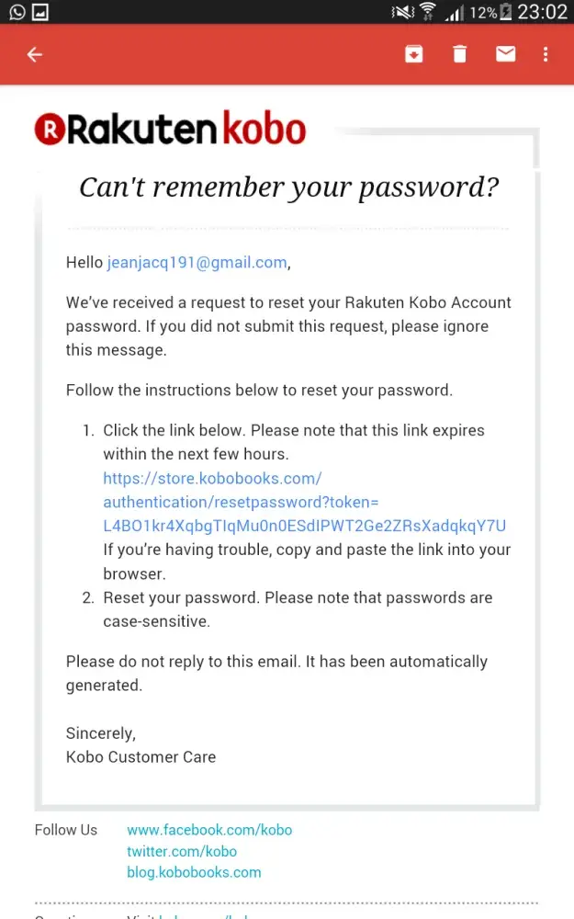Viewport: 574px width, 919px height.
Task: Tap the signal strength icon
Action: tap(453, 13)
